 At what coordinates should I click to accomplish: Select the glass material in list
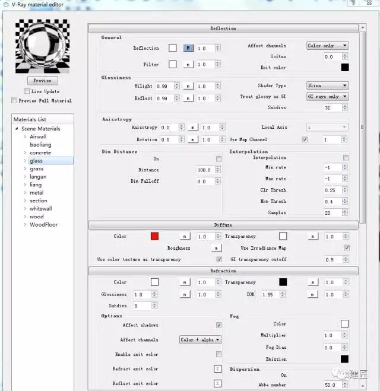[x=51, y=161]
